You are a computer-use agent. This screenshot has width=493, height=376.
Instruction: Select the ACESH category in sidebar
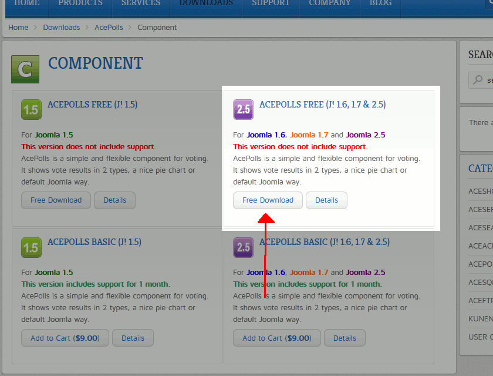481,192
